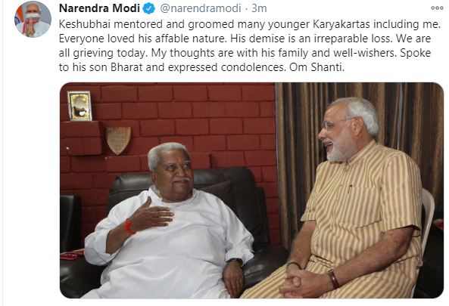Image resolution: width=449 pixels, height=306 pixels.
Task: Click "Om Shanti." at the tweet's end
Action: tap(317, 67)
